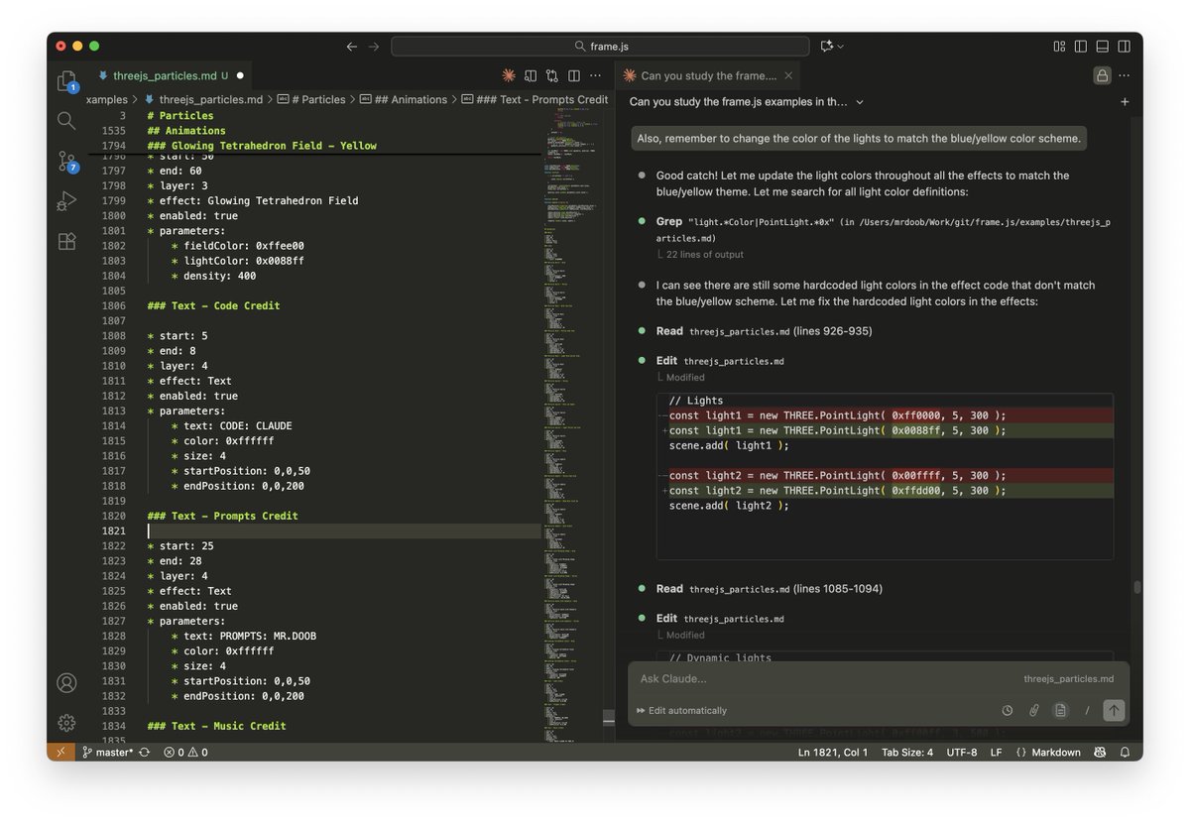Click the line 'text: PROMPTS: MR.DOOB'
This screenshot has width=1190, height=823.
[244, 637]
